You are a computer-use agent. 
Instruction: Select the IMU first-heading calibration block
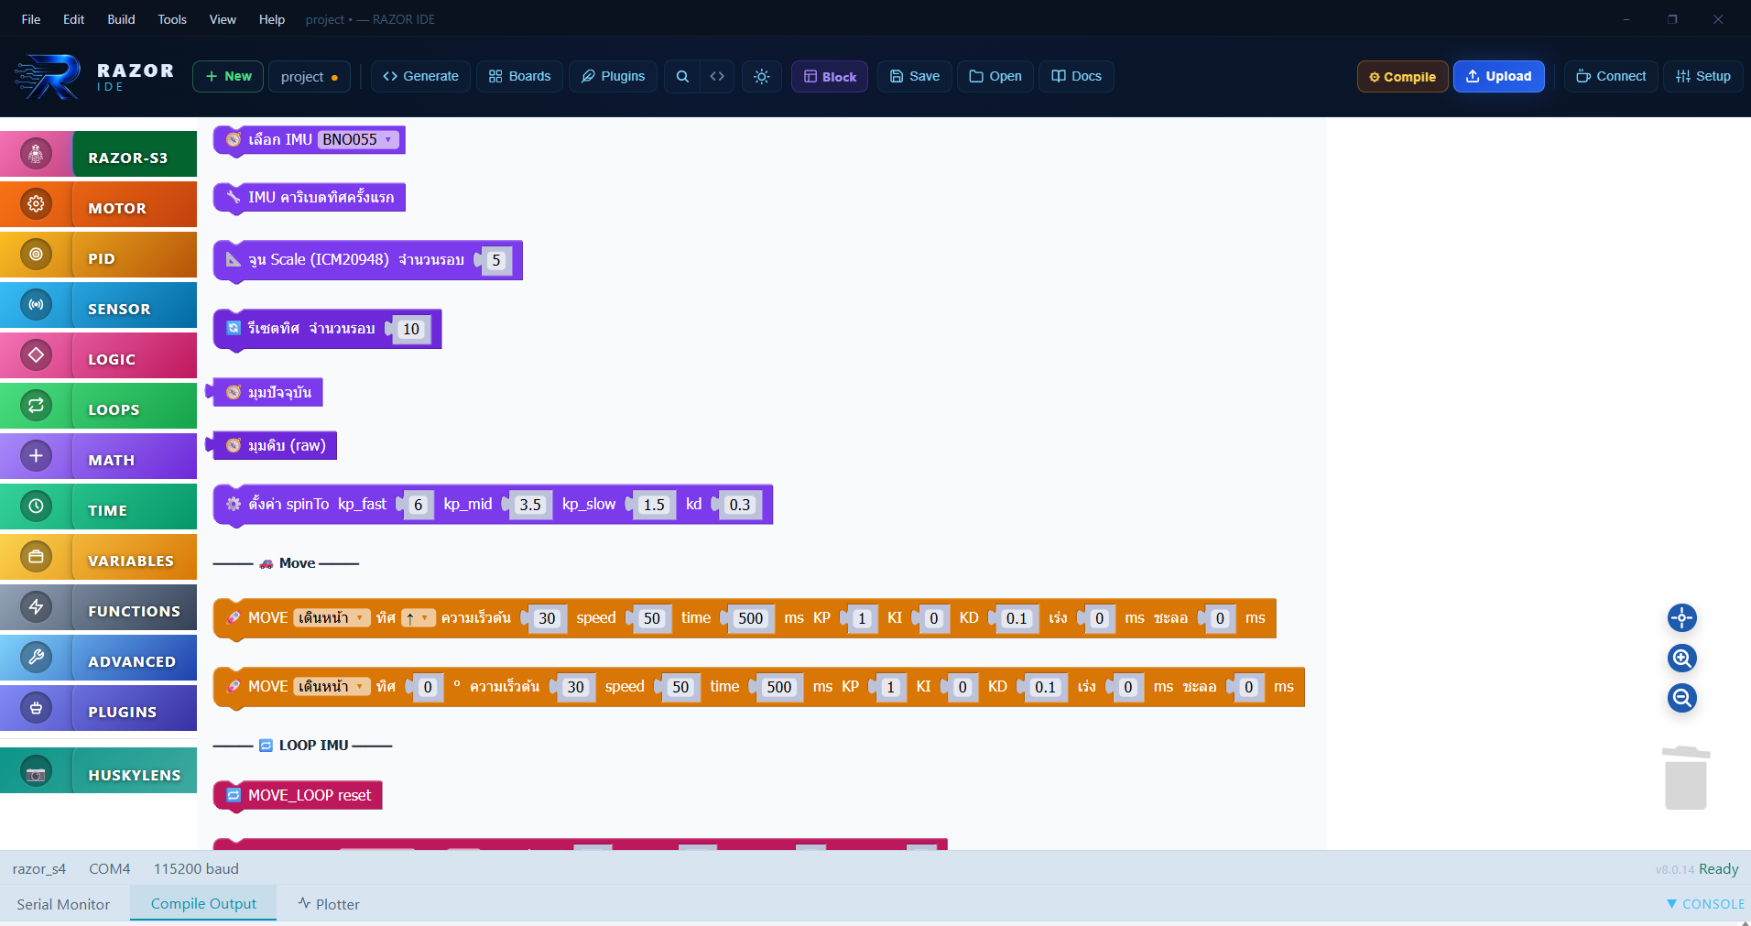(x=310, y=198)
